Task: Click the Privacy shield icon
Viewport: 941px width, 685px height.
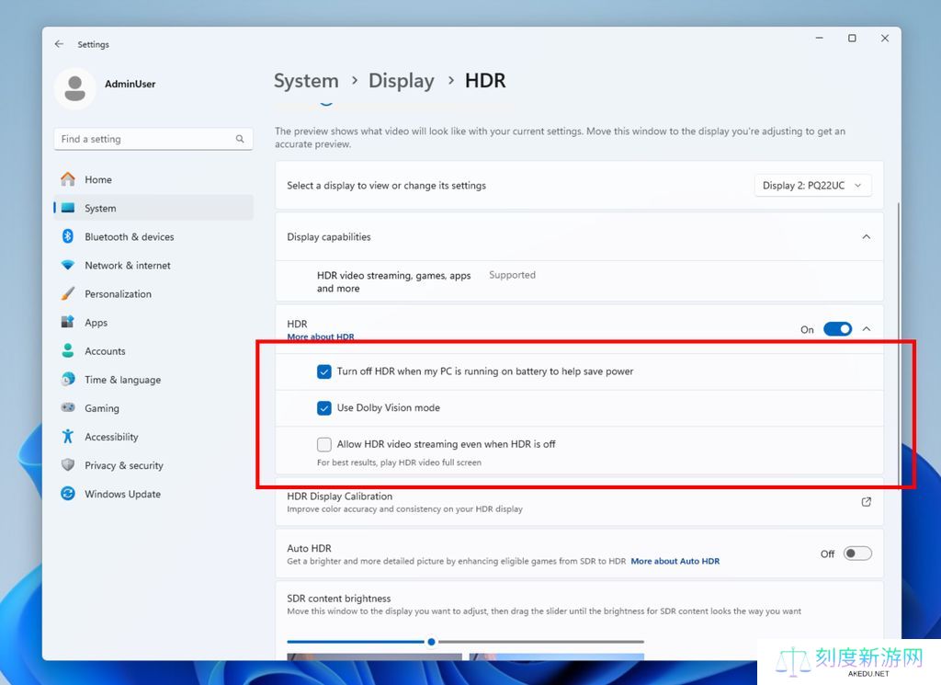Action: click(68, 464)
